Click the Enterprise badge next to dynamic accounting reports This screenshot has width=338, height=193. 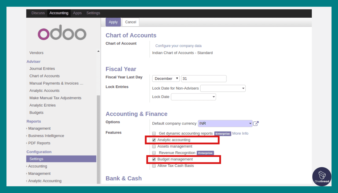pyautogui.click(x=223, y=134)
